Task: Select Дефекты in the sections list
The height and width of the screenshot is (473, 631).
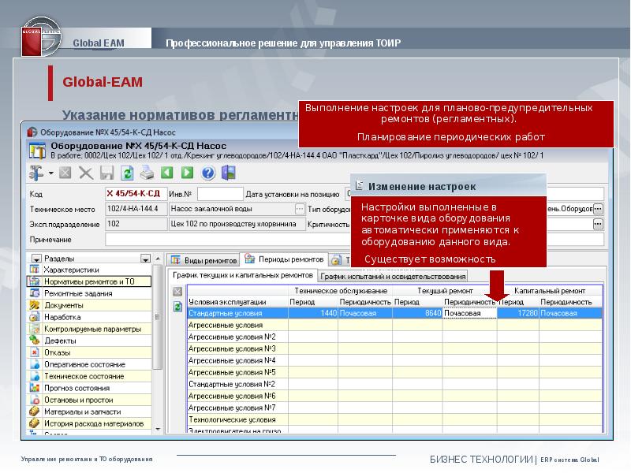Action: pos(60,341)
